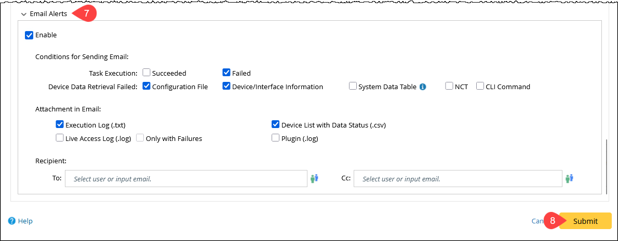Check the NCT checkbox
618x241 pixels.
click(x=449, y=87)
